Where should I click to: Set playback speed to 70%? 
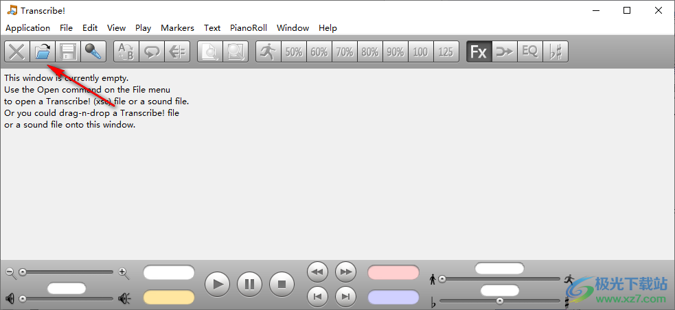(345, 52)
